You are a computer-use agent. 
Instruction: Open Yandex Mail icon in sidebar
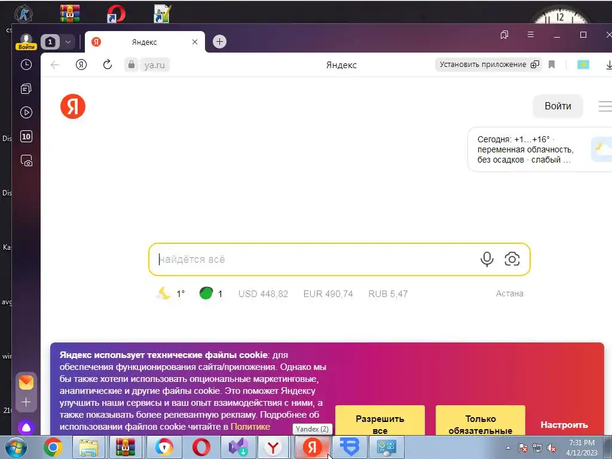(x=26, y=382)
